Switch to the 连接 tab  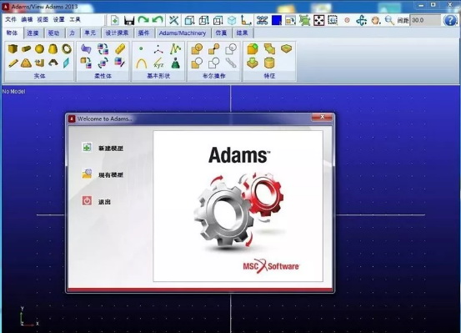click(33, 33)
